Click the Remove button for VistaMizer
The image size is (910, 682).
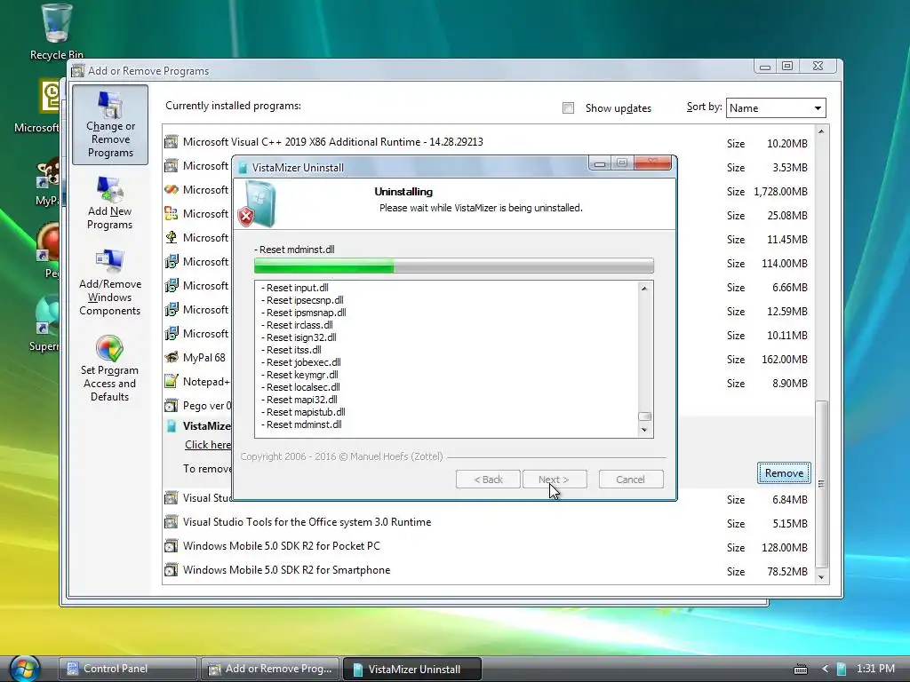coord(784,473)
